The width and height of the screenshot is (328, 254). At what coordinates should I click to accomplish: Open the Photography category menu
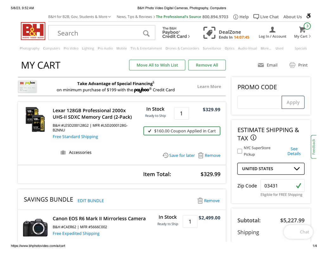[x=29, y=48]
